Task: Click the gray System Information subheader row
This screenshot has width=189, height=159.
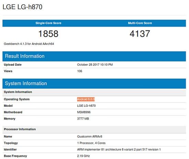Action: (x=94, y=92)
